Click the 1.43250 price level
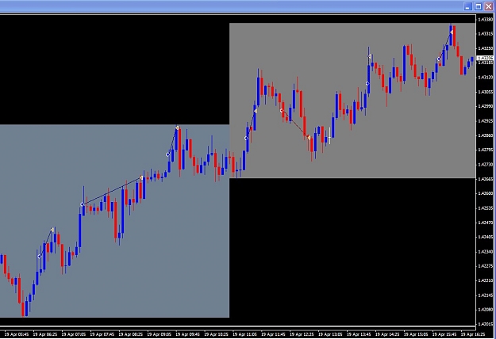Image resolution: width=496 pixels, height=339 pixels. tap(485, 48)
